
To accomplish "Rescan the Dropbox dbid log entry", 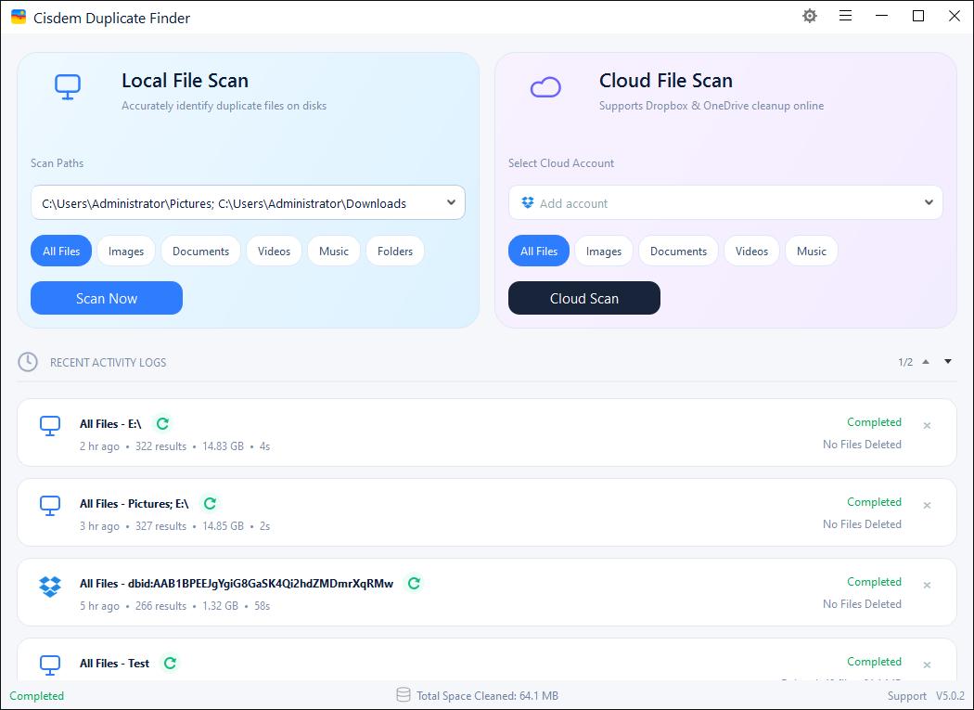I will [415, 583].
